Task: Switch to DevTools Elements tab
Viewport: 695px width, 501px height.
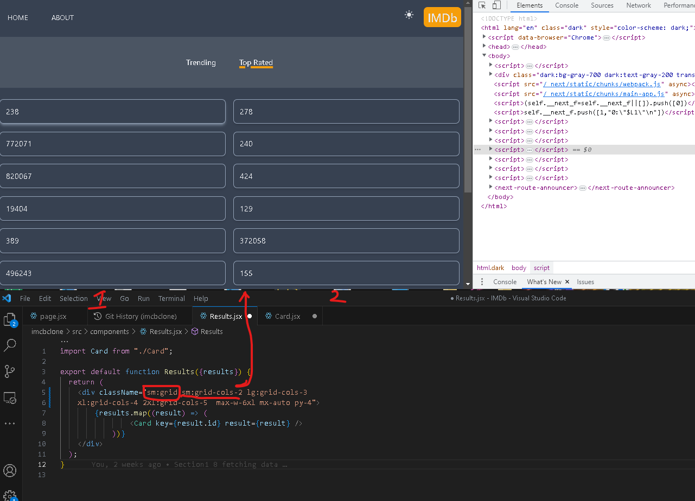Action: [x=530, y=5]
